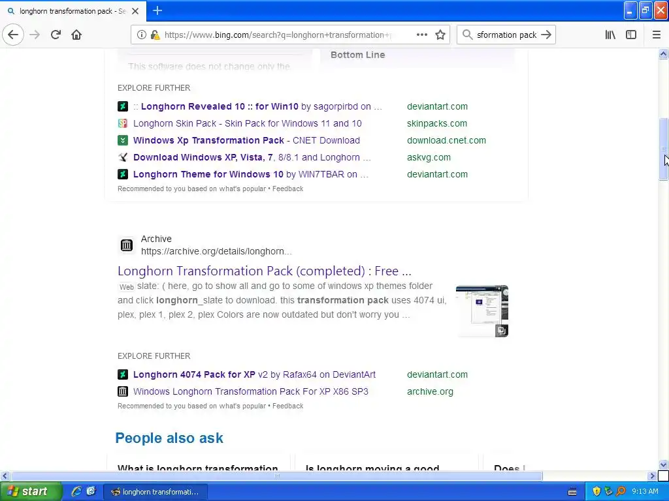Click the padlock warning icon in the address bar
Screen dimensions: 669x501
pyautogui.click(x=155, y=35)
